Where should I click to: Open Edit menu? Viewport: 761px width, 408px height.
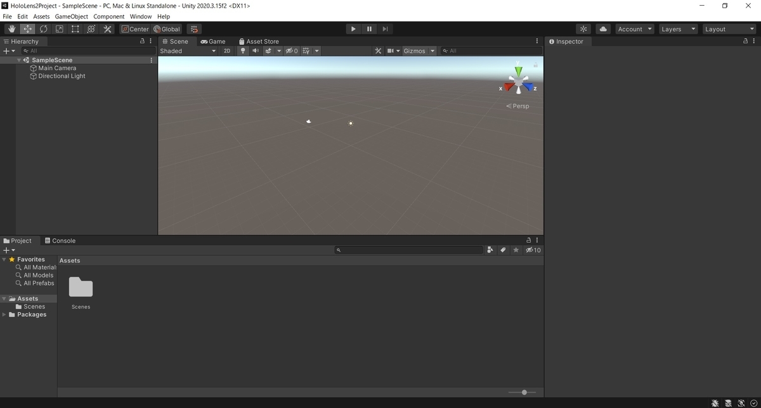coord(22,16)
